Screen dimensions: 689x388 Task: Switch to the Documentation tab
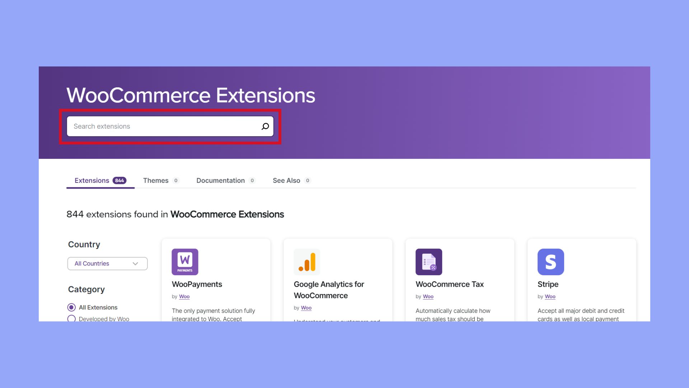click(x=226, y=180)
